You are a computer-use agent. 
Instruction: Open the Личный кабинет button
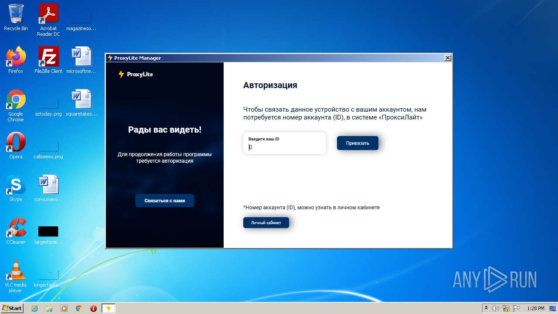tap(266, 222)
